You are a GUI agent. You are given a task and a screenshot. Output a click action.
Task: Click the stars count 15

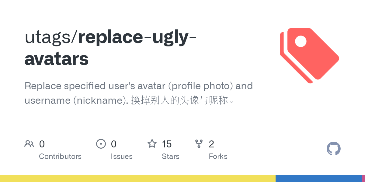[x=167, y=144]
